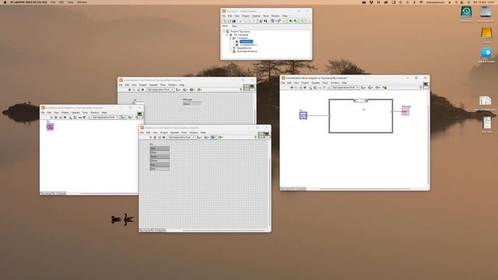Viewport: 498px width, 280px height.
Task: Click the Message string indicator field
Action: click(x=192, y=103)
